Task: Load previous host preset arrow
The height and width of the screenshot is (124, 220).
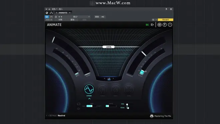Action: pos(59,17)
